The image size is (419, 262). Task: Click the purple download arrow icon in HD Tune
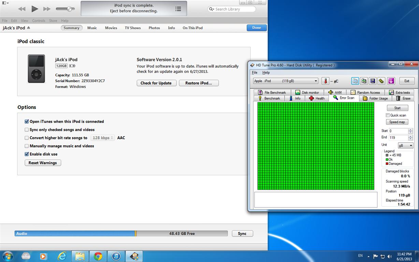[391, 81]
